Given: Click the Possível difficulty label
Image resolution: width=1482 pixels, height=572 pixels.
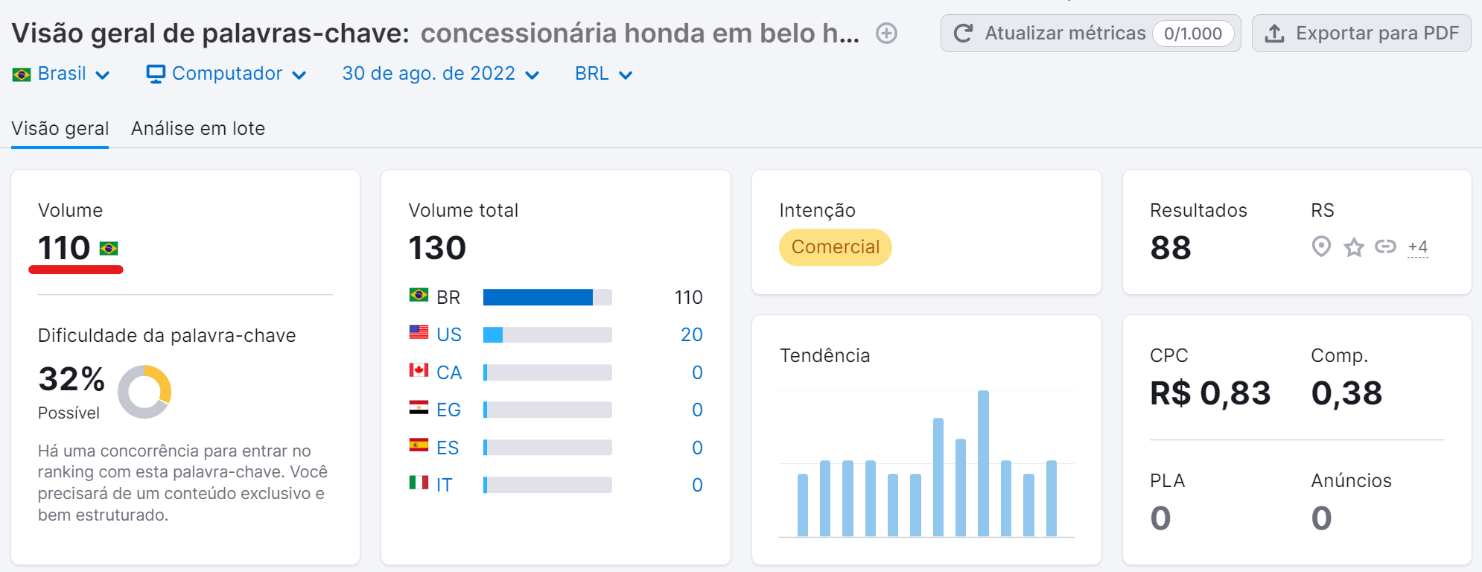Looking at the screenshot, I should click(x=69, y=413).
